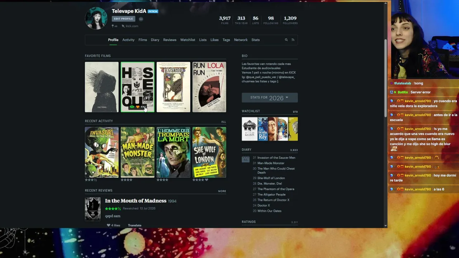
Task: Open Within Our Gates diary entry
Action: tap(269, 211)
